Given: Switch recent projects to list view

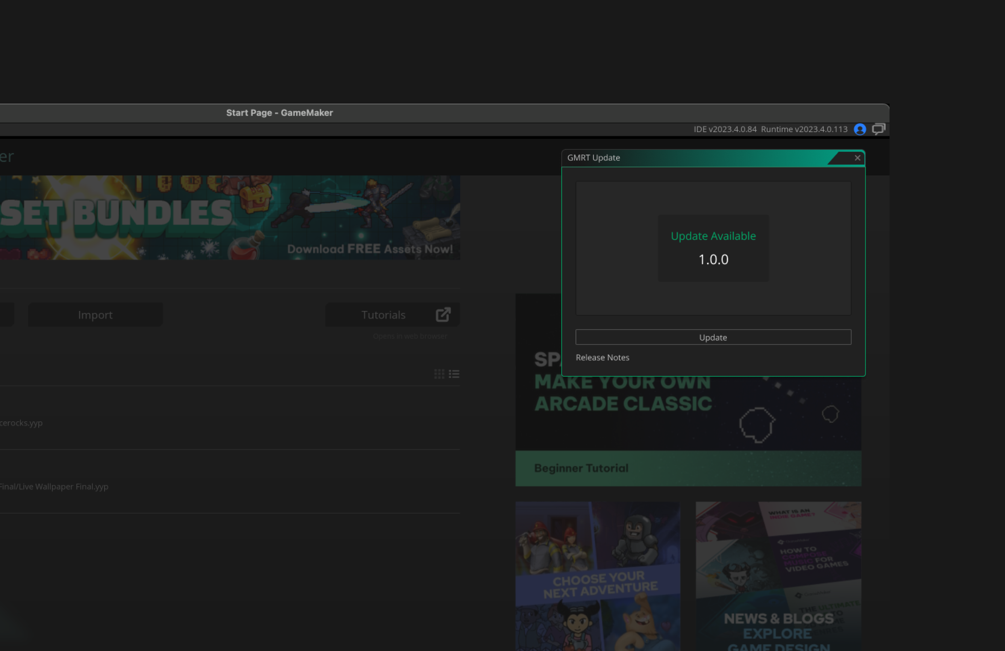Looking at the screenshot, I should 454,374.
